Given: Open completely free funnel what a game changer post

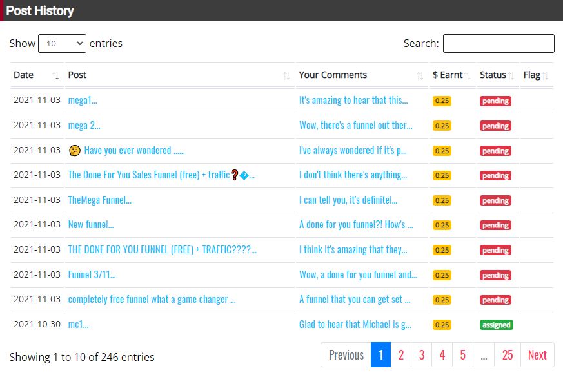Looking at the screenshot, I should pos(152,299).
